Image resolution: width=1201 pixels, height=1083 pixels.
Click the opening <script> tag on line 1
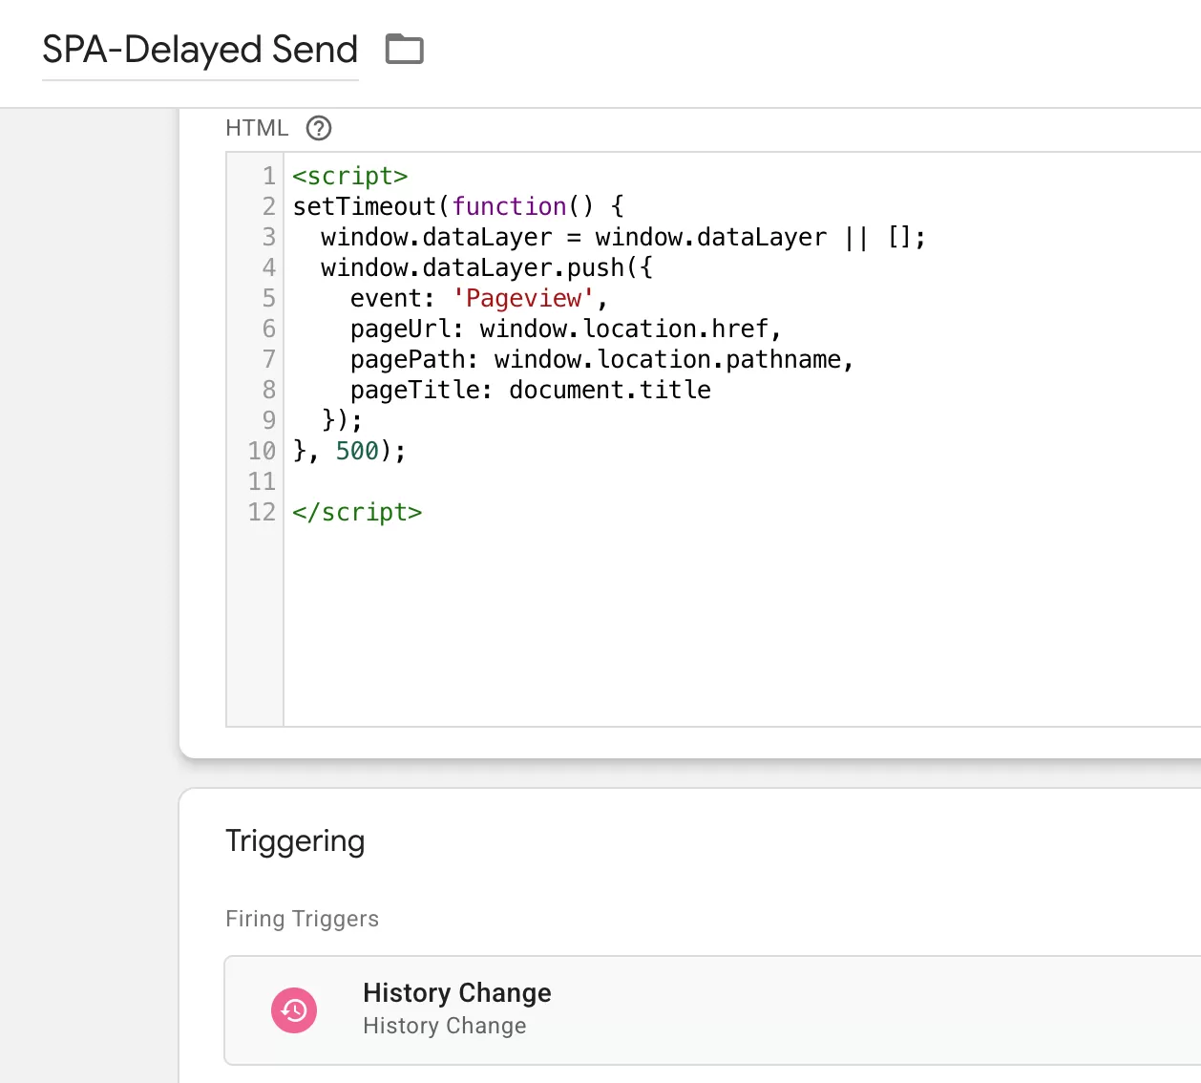(350, 176)
